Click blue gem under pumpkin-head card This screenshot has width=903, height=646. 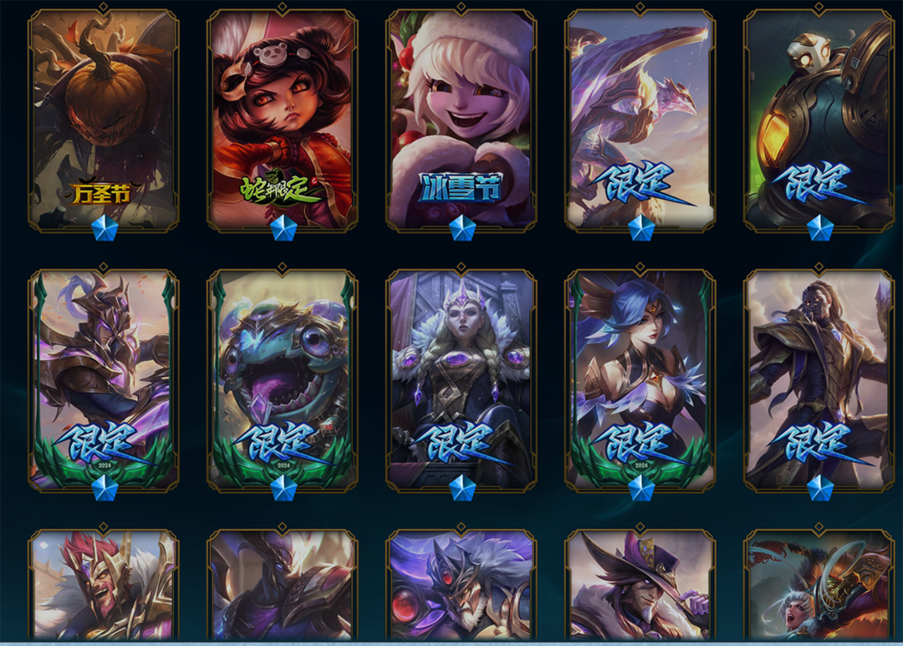[105, 228]
